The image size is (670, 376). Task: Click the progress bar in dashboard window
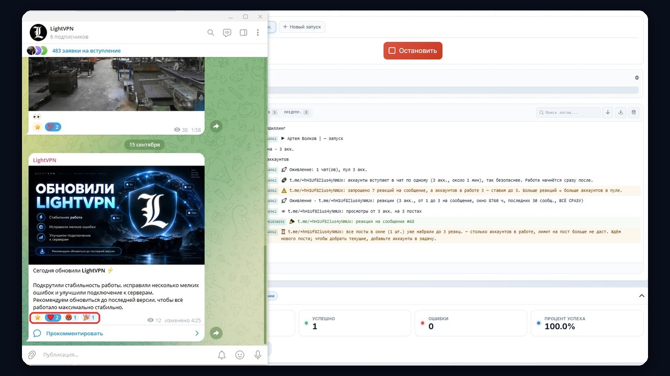(x=453, y=90)
